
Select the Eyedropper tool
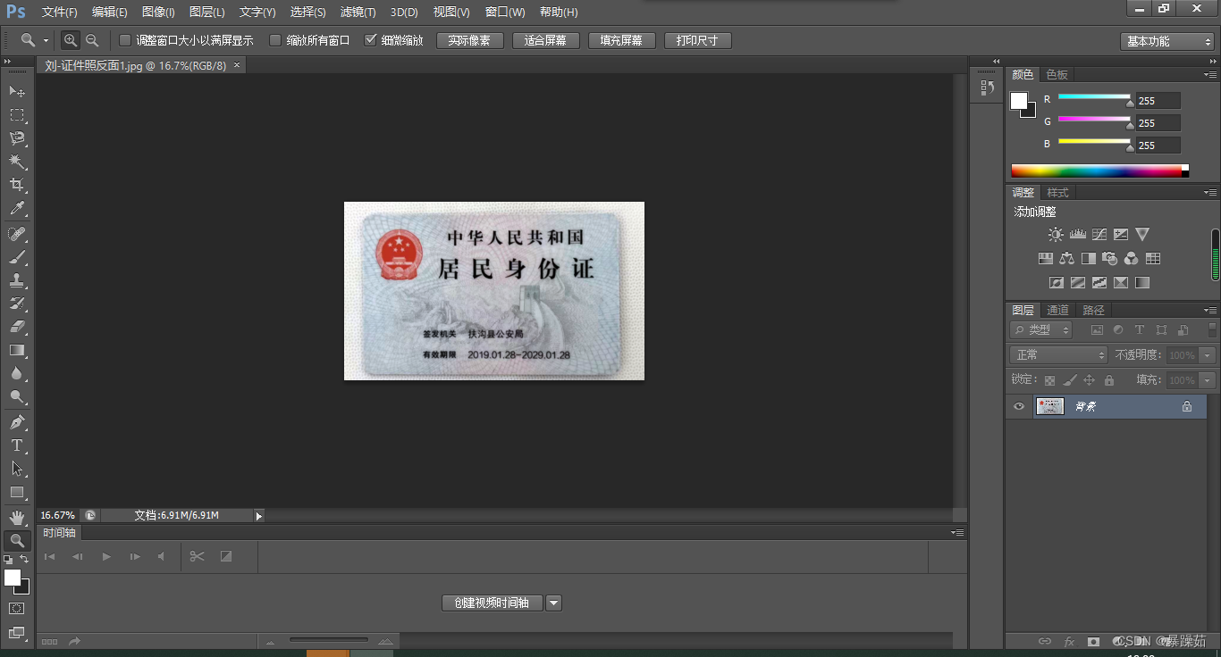(x=17, y=209)
